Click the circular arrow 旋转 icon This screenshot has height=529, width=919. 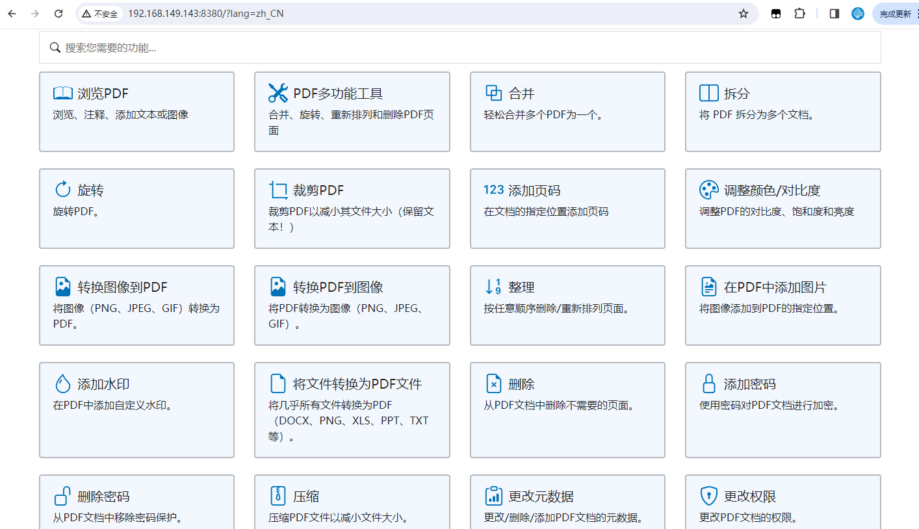[x=62, y=190]
